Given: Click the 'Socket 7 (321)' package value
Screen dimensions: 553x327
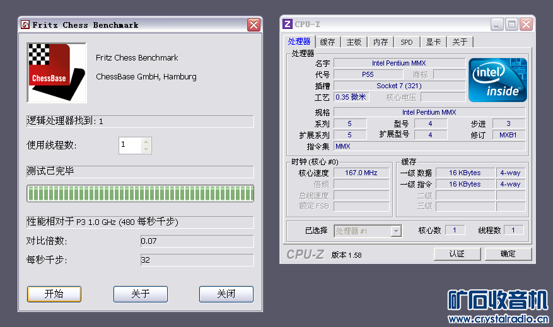Looking at the screenshot, I should [x=399, y=86].
